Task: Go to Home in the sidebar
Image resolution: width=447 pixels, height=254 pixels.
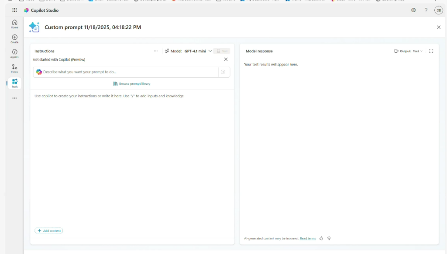Action: [14, 24]
